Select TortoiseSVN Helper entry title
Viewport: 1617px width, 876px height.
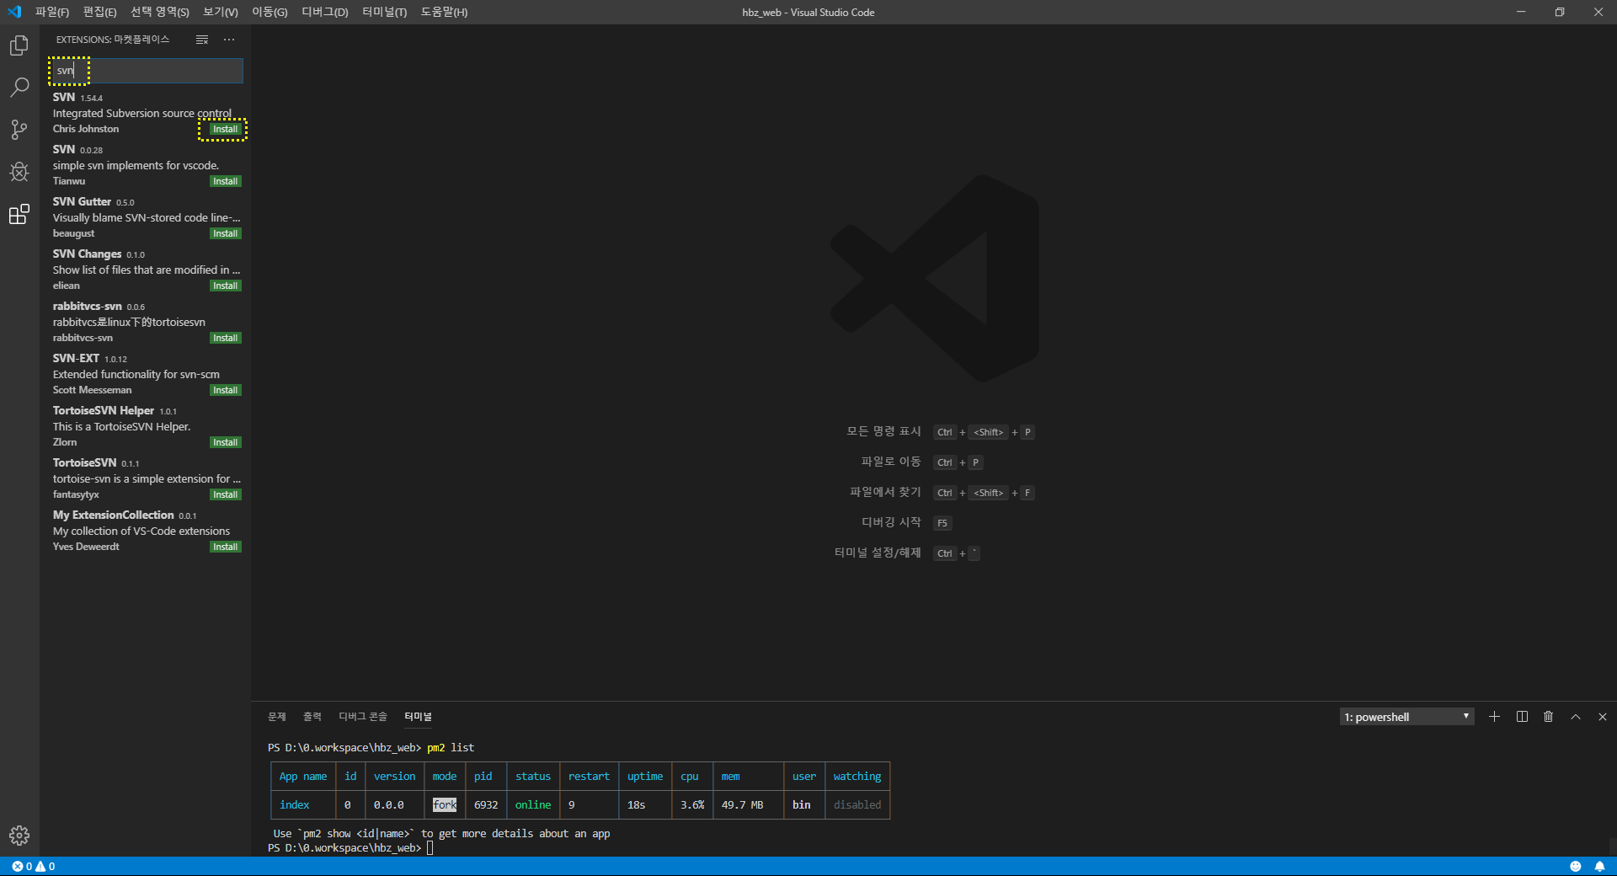103,411
